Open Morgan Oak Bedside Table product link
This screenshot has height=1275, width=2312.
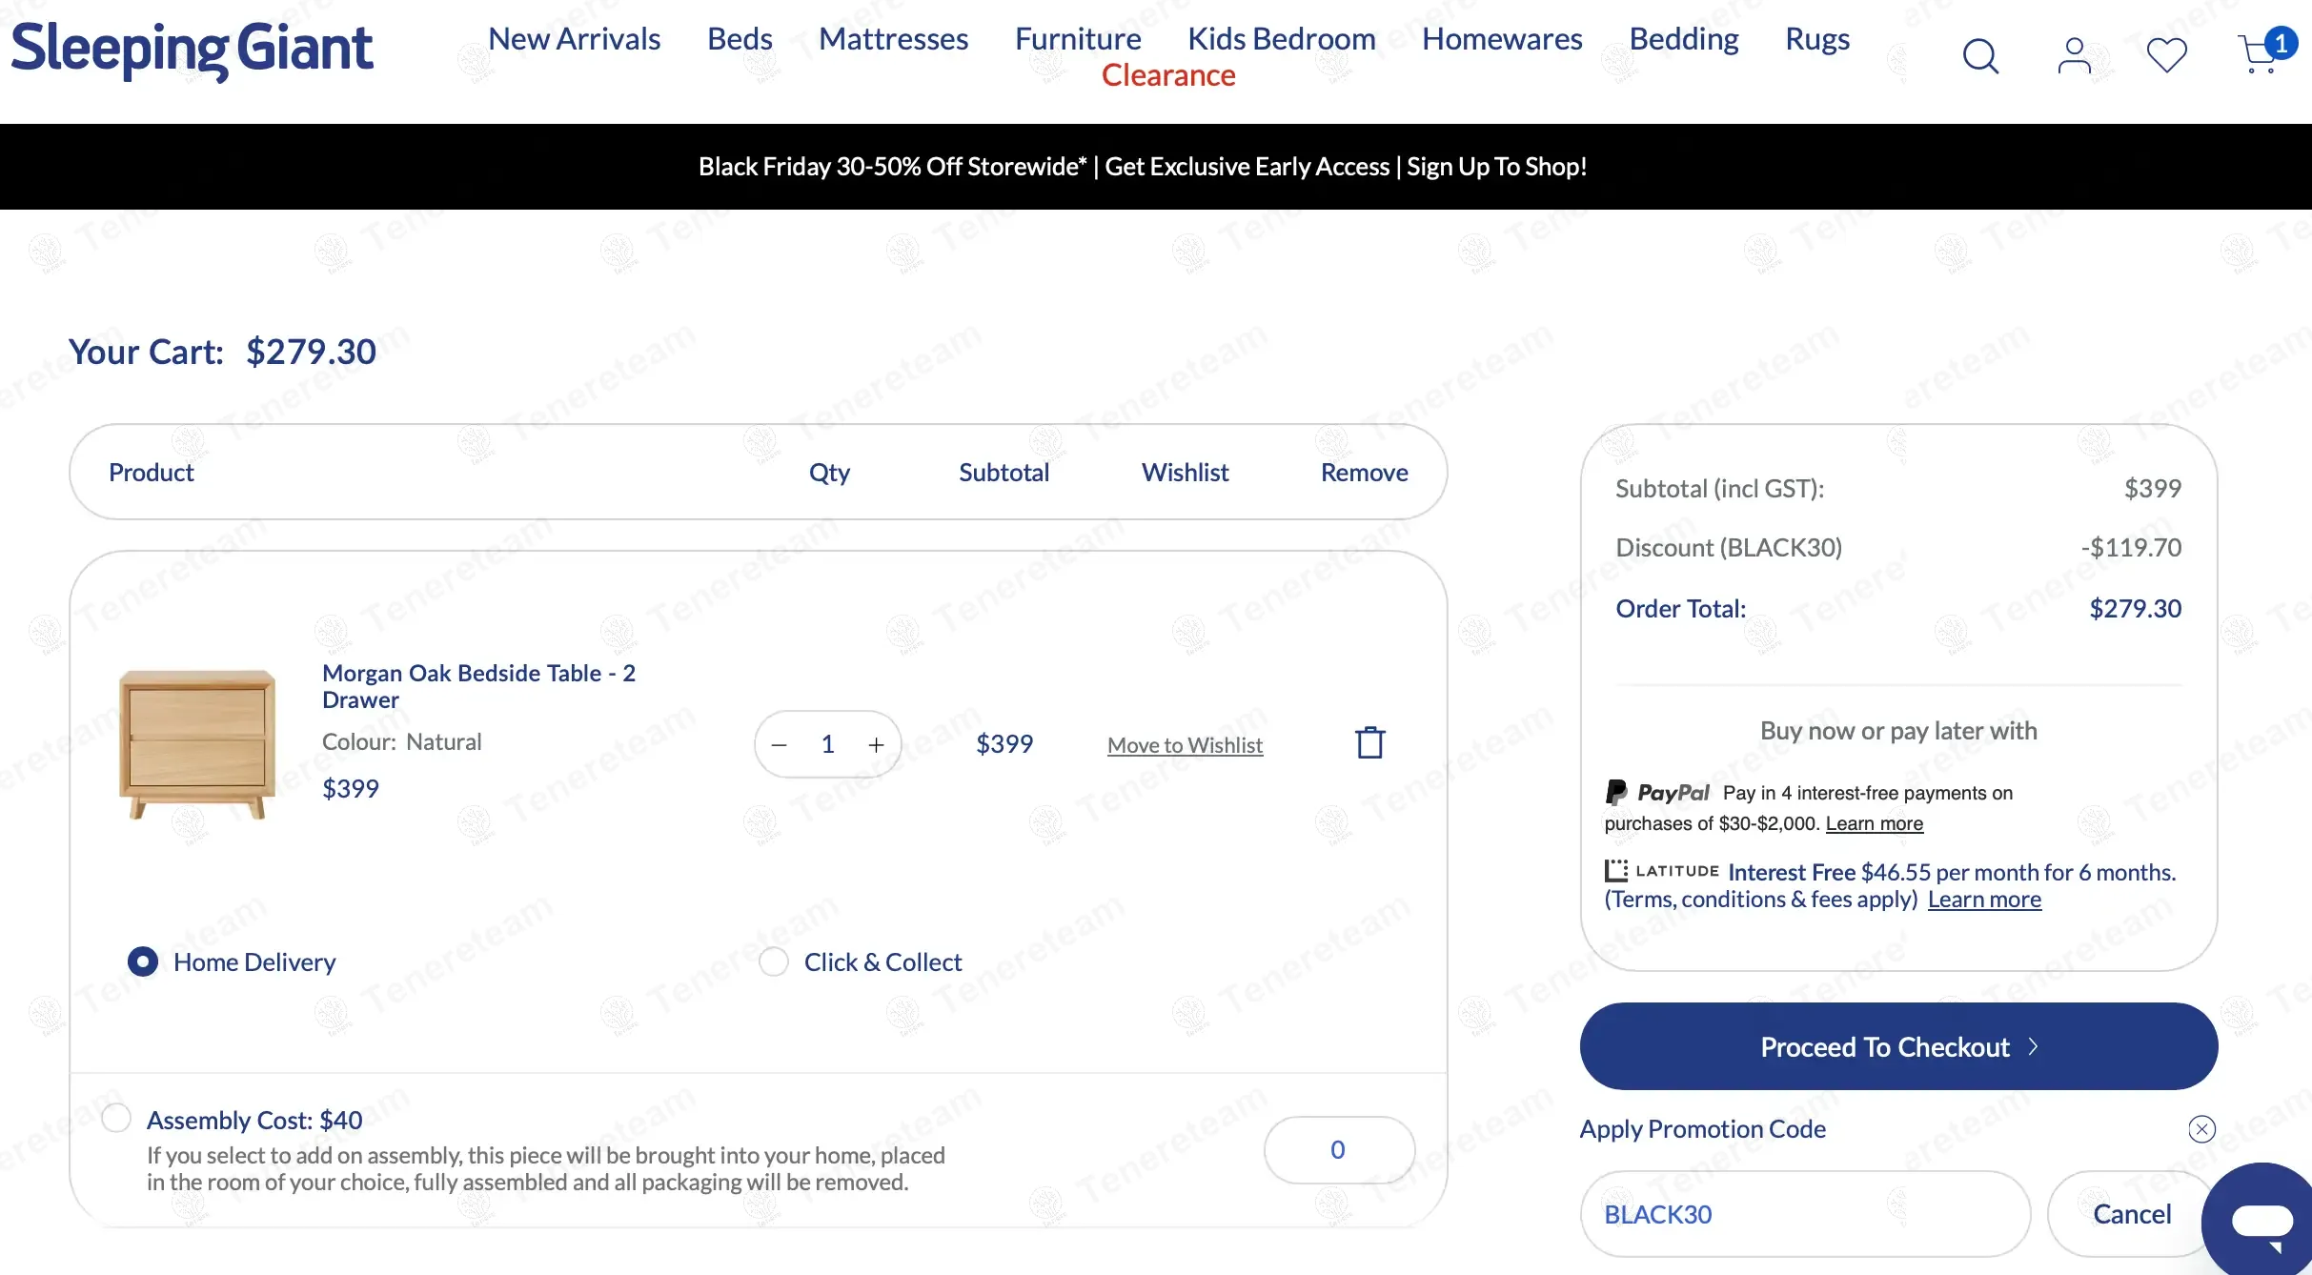pos(478,686)
